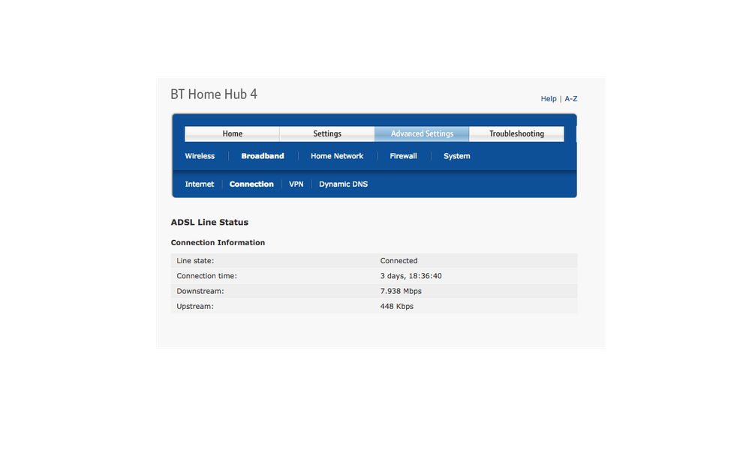
Task: Click the Help link
Action: tap(549, 99)
